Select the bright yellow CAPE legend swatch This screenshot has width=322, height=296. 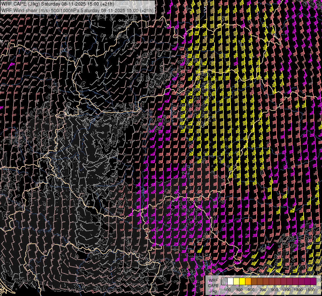click(242, 282)
